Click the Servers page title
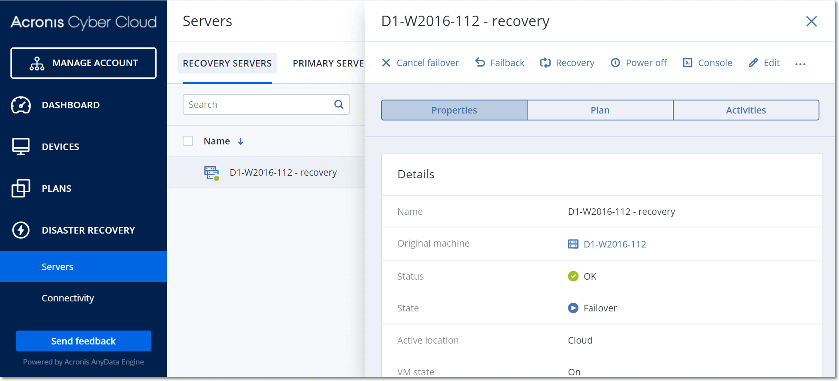 click(x=207, y=21)
